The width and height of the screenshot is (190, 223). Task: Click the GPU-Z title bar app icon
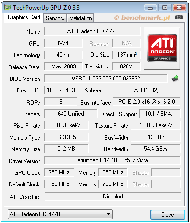[8, 7]
